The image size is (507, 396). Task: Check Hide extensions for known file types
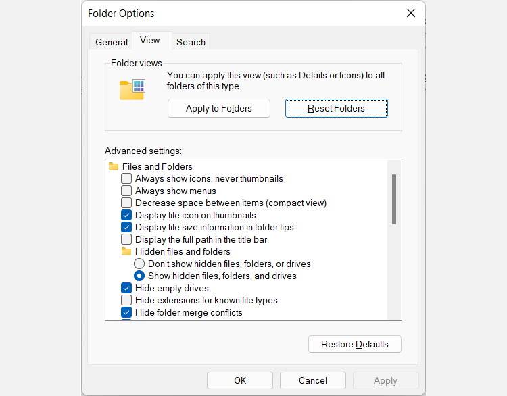point(126,300)
